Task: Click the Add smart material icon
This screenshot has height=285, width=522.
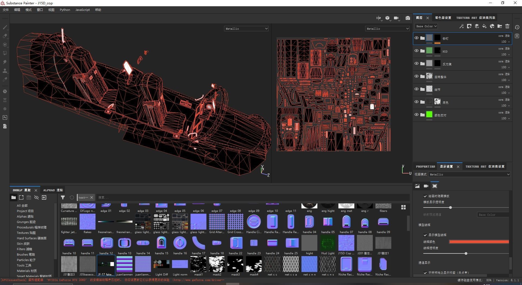Action: tap(492, 26)
